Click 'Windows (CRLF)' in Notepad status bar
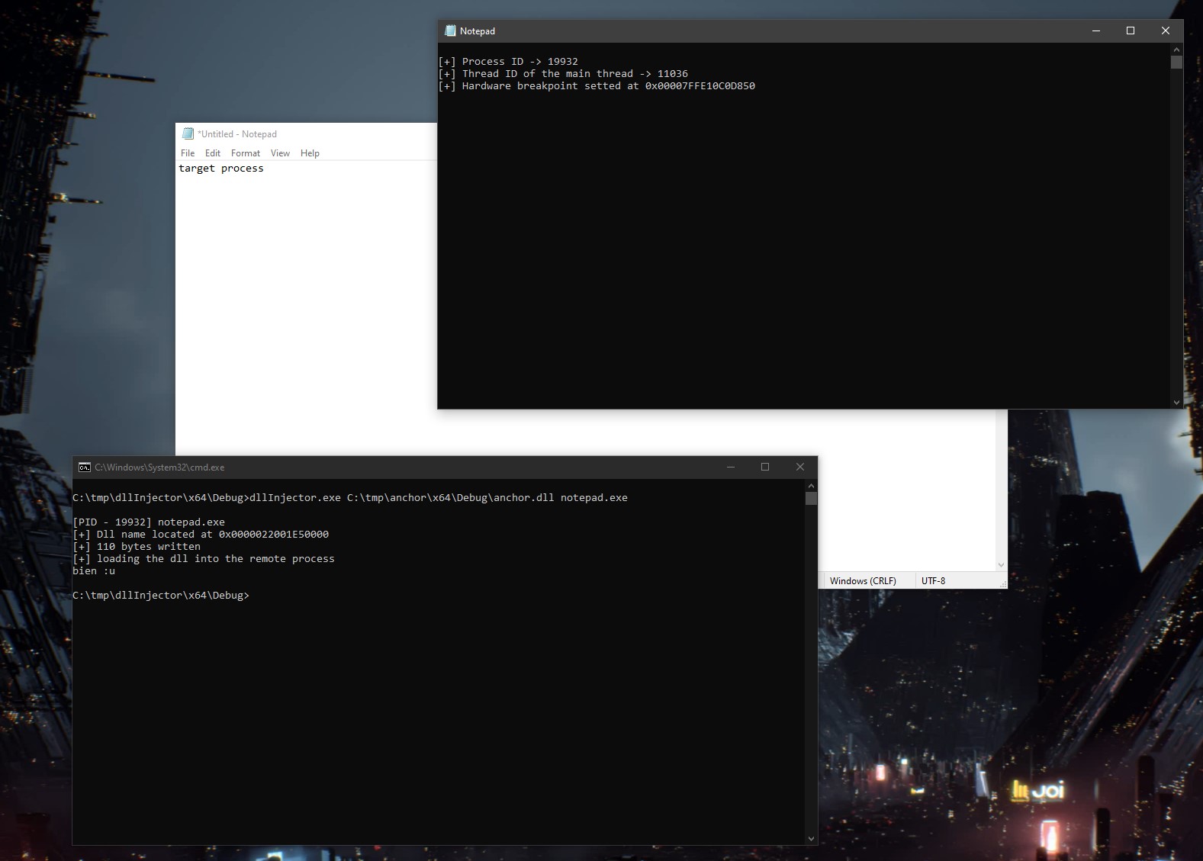Screen dimensions: 1203x861 click(863, 581)
